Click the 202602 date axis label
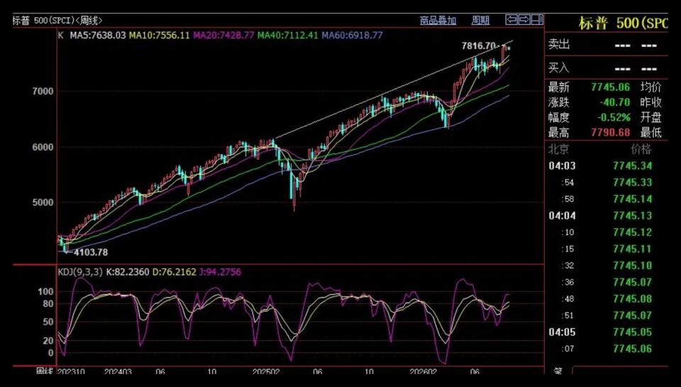 pos(424,371)
